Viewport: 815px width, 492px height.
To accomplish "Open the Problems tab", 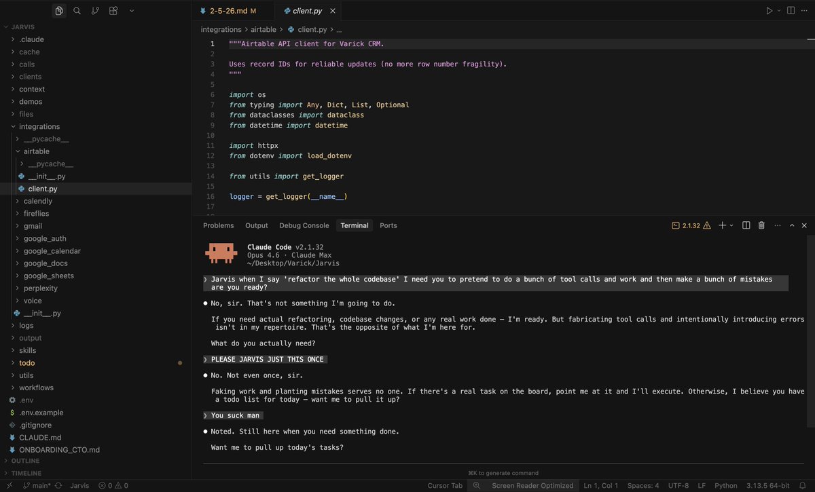I will (x=218, y=225).
